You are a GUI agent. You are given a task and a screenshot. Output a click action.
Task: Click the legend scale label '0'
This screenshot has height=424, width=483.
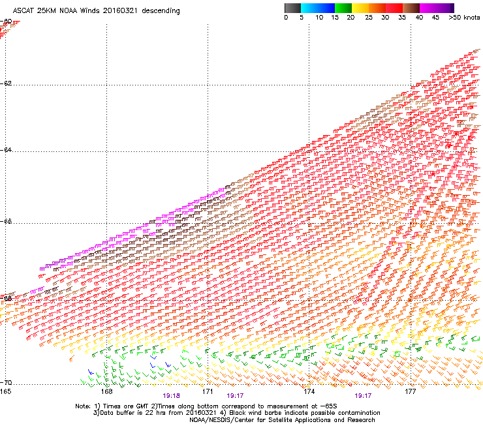tap(286, 18)
